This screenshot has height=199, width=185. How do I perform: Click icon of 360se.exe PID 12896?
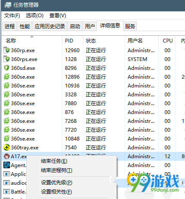tap(7, 77)
